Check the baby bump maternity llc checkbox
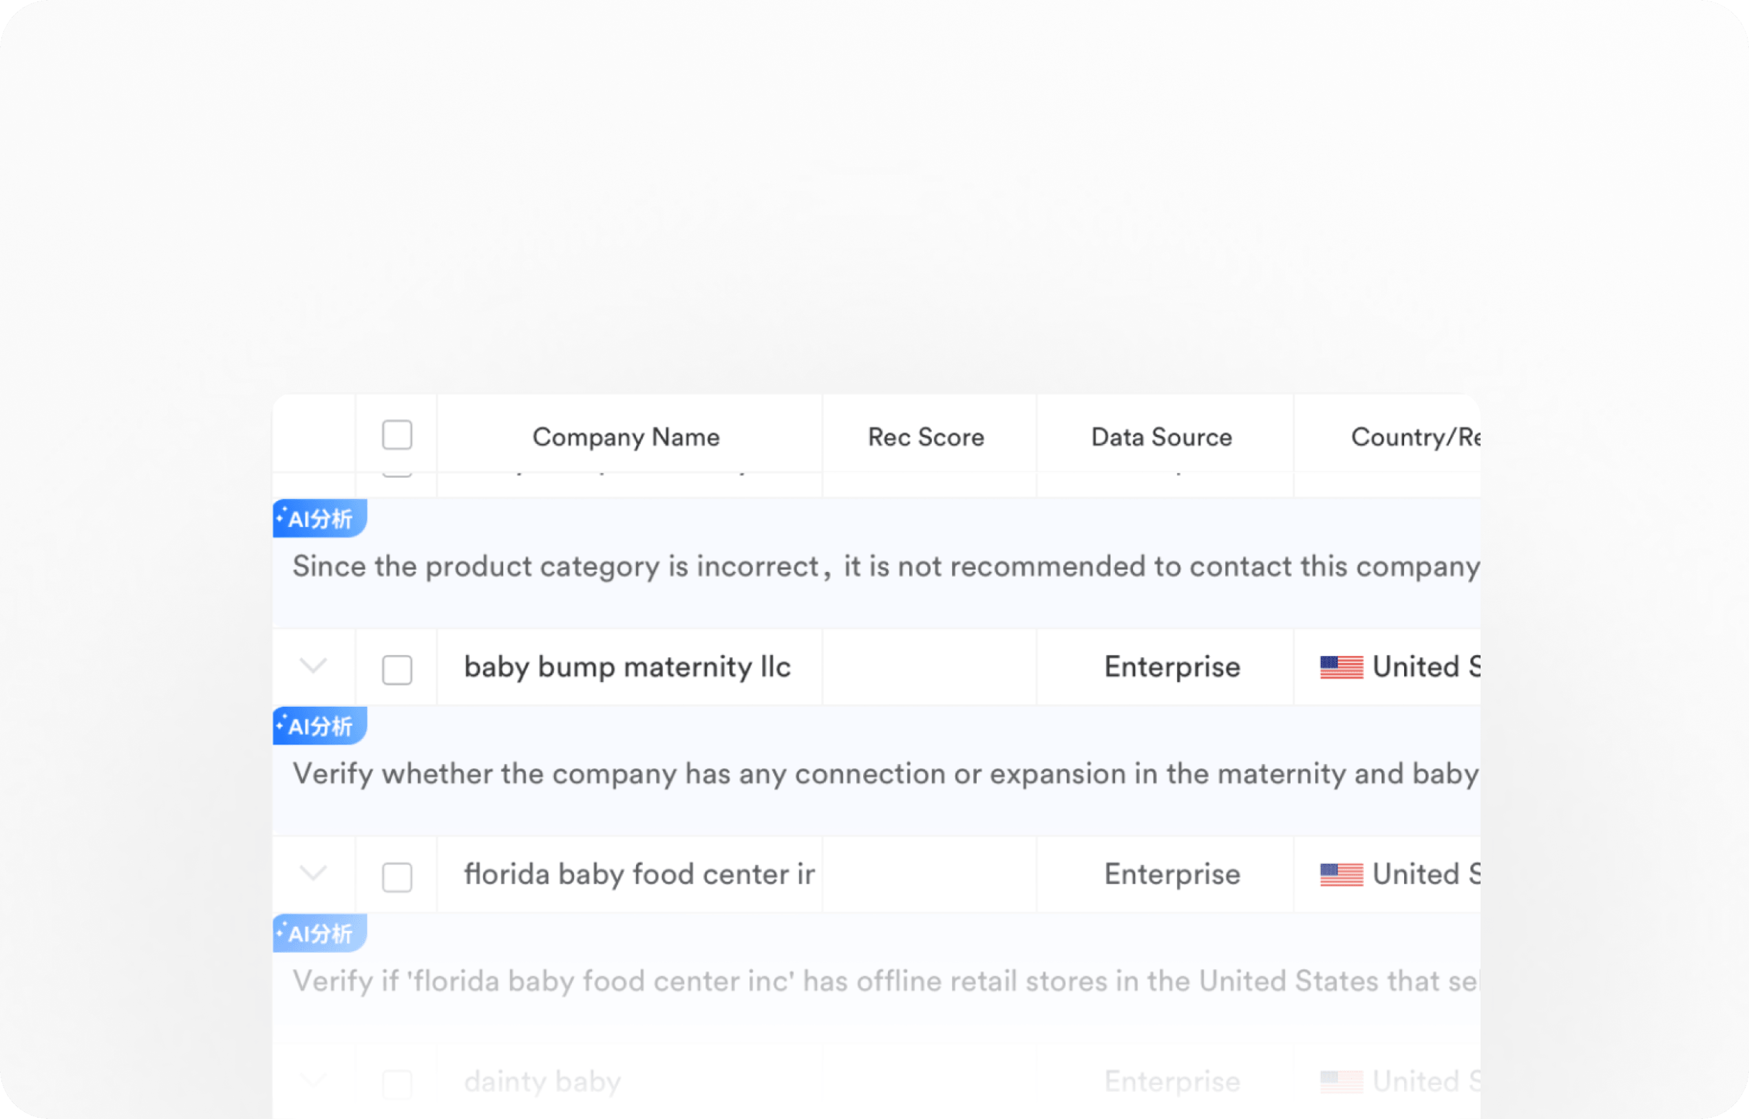Image resolution: width=1749 pixels, height=1119 pixels. [397, 669]
